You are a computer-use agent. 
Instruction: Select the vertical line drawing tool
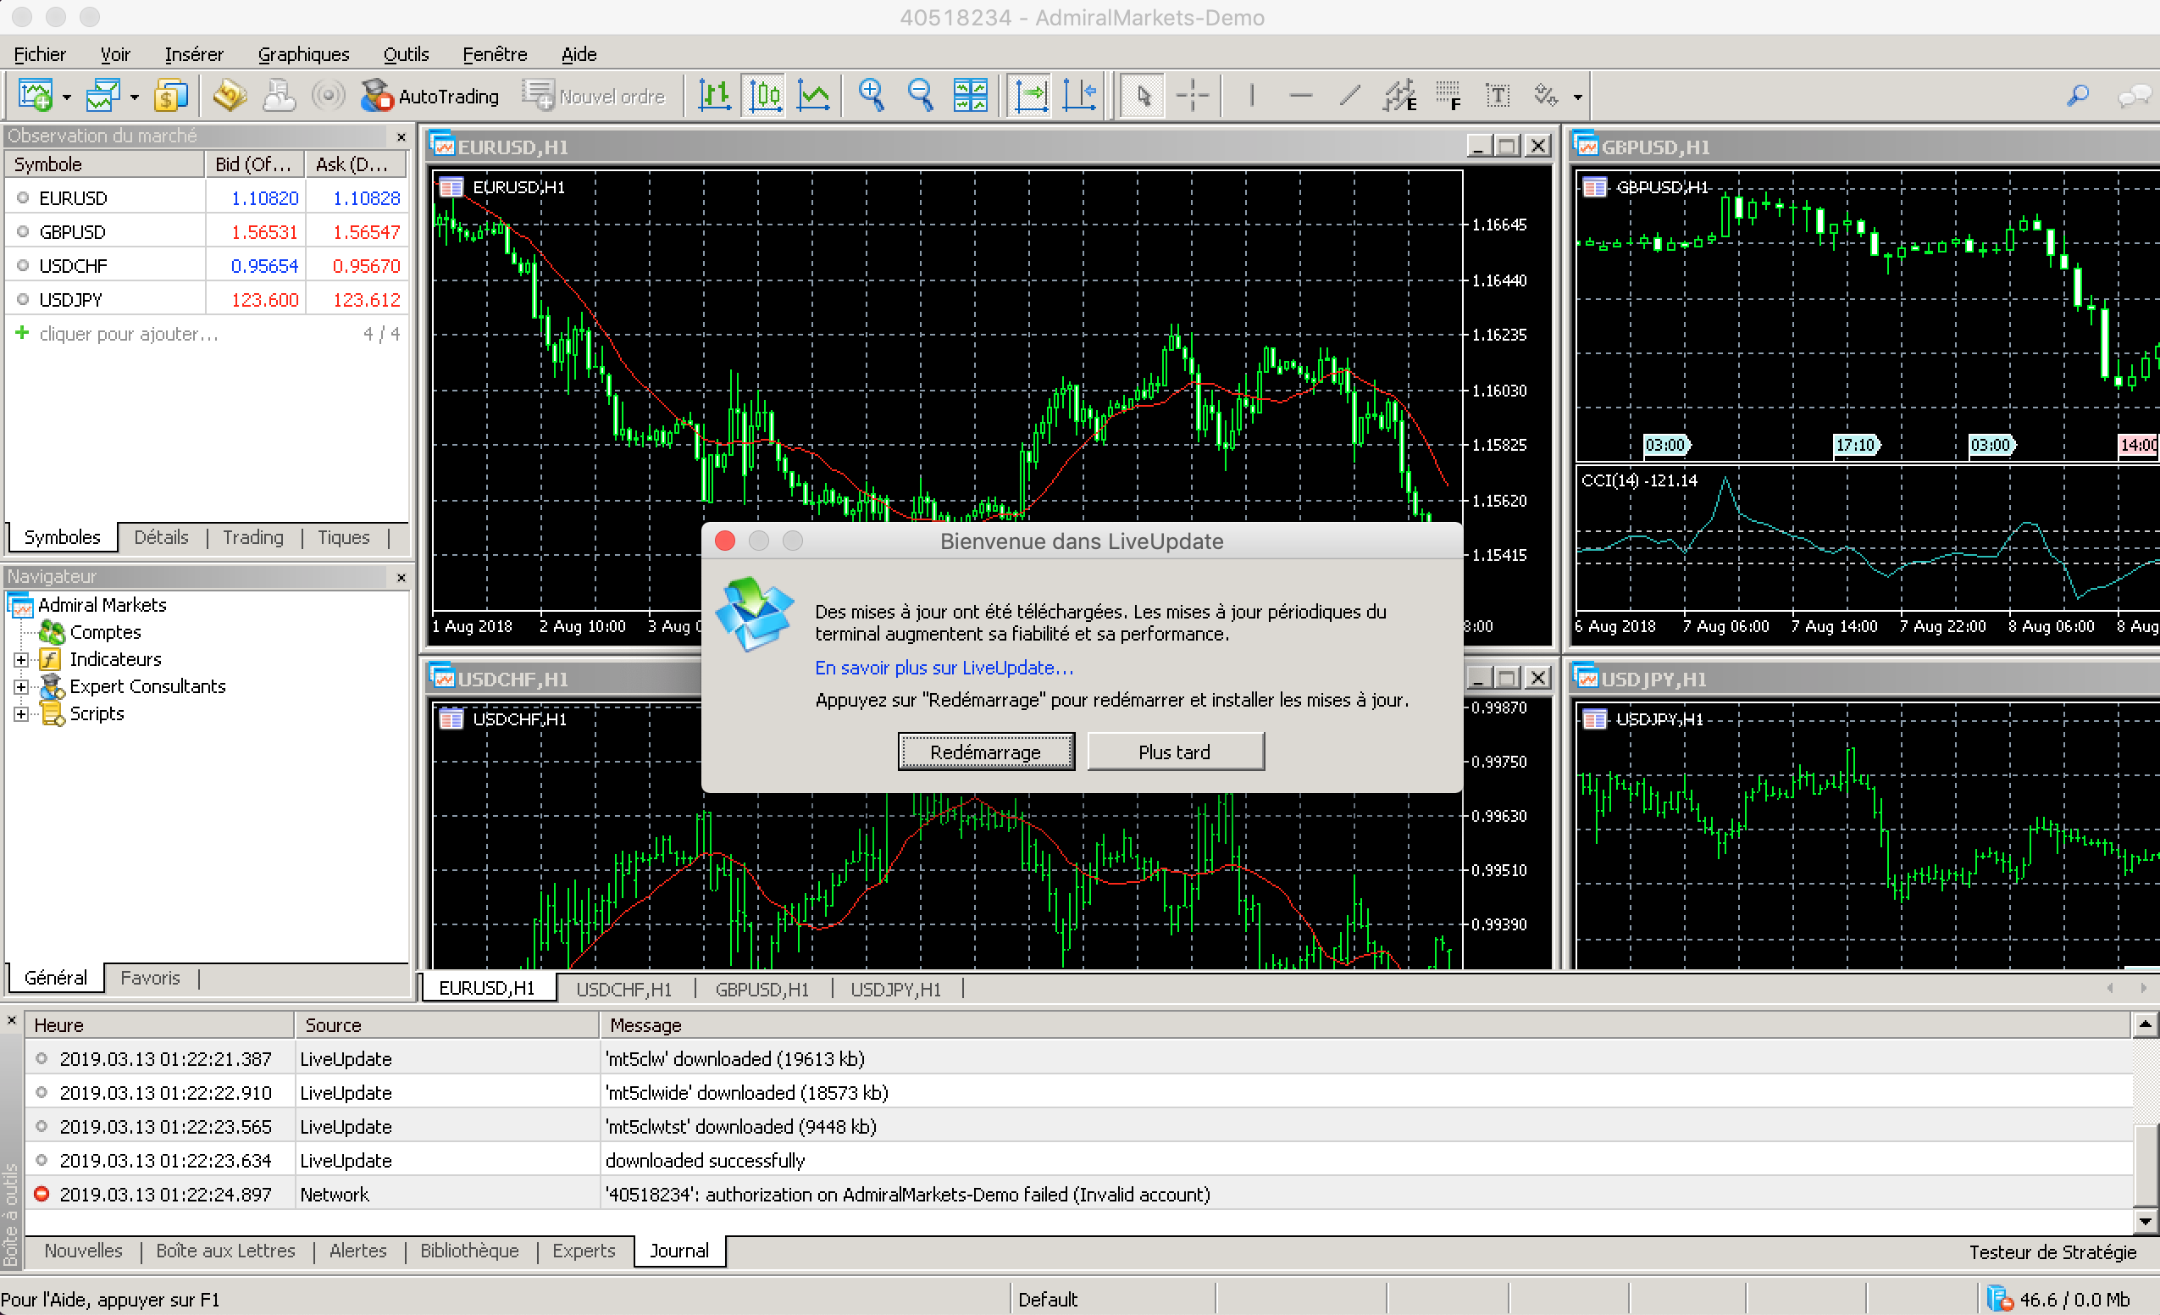tap(1252, 95)
